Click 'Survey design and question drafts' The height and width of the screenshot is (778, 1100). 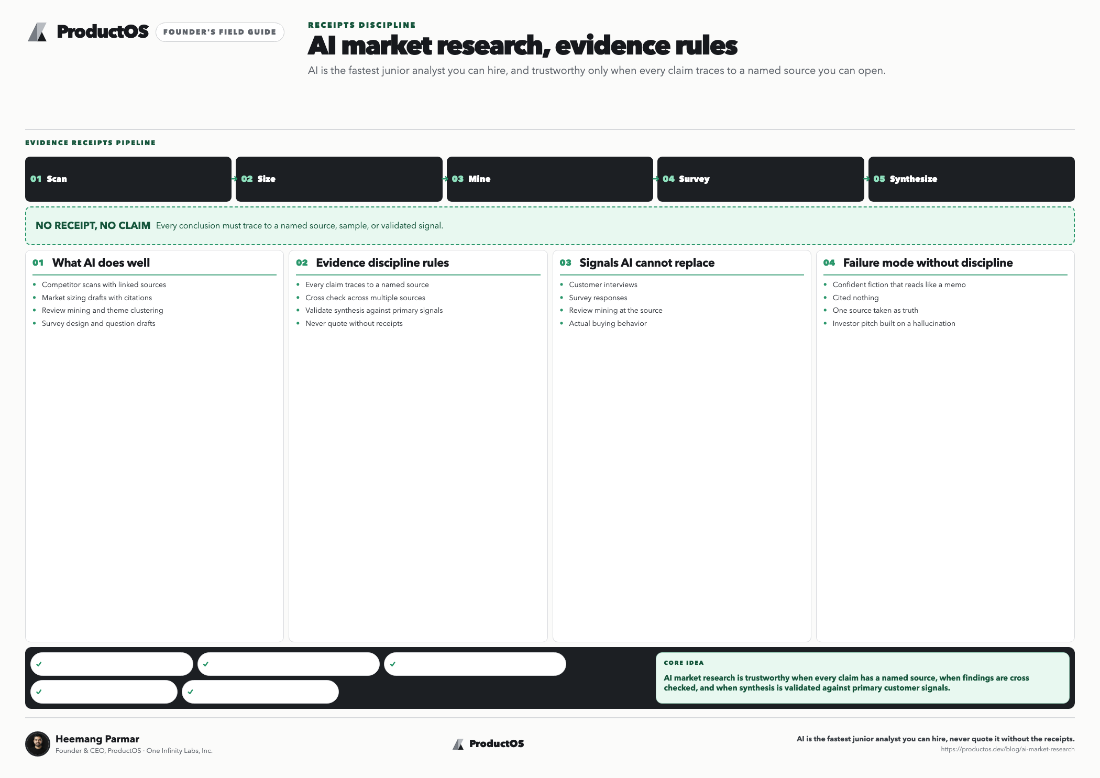(98, 323)
